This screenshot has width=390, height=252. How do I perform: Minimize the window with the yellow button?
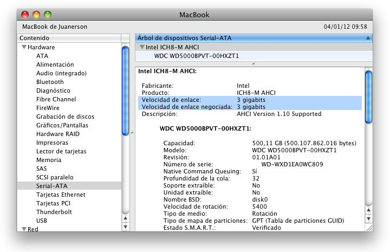point(36,15)
